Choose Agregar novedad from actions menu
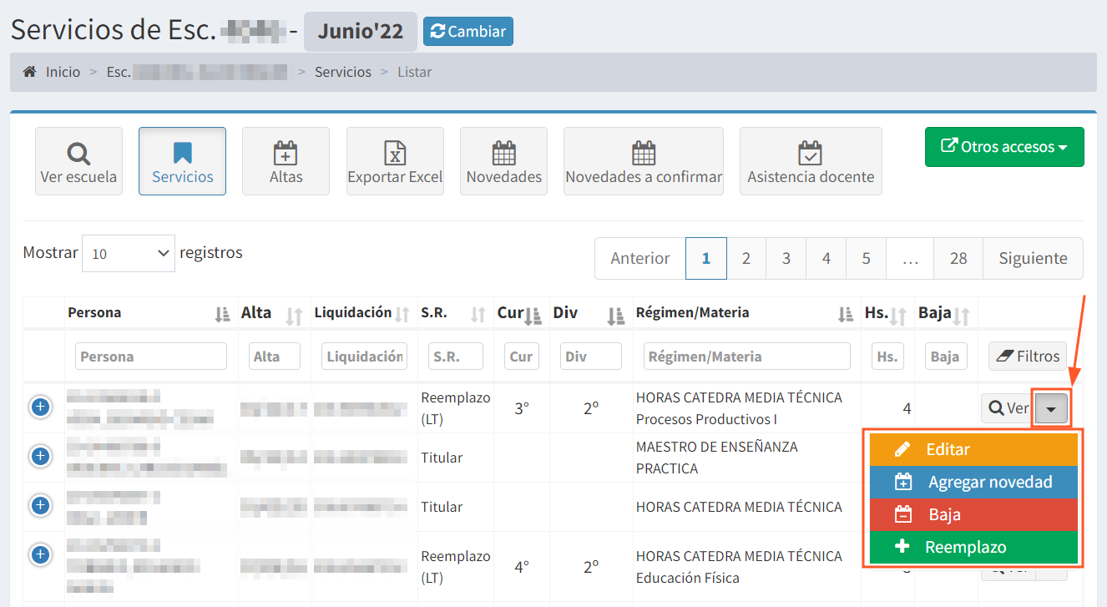This screenshot has width=1107, height=607. pyautogui.click(x=973, y=482)
